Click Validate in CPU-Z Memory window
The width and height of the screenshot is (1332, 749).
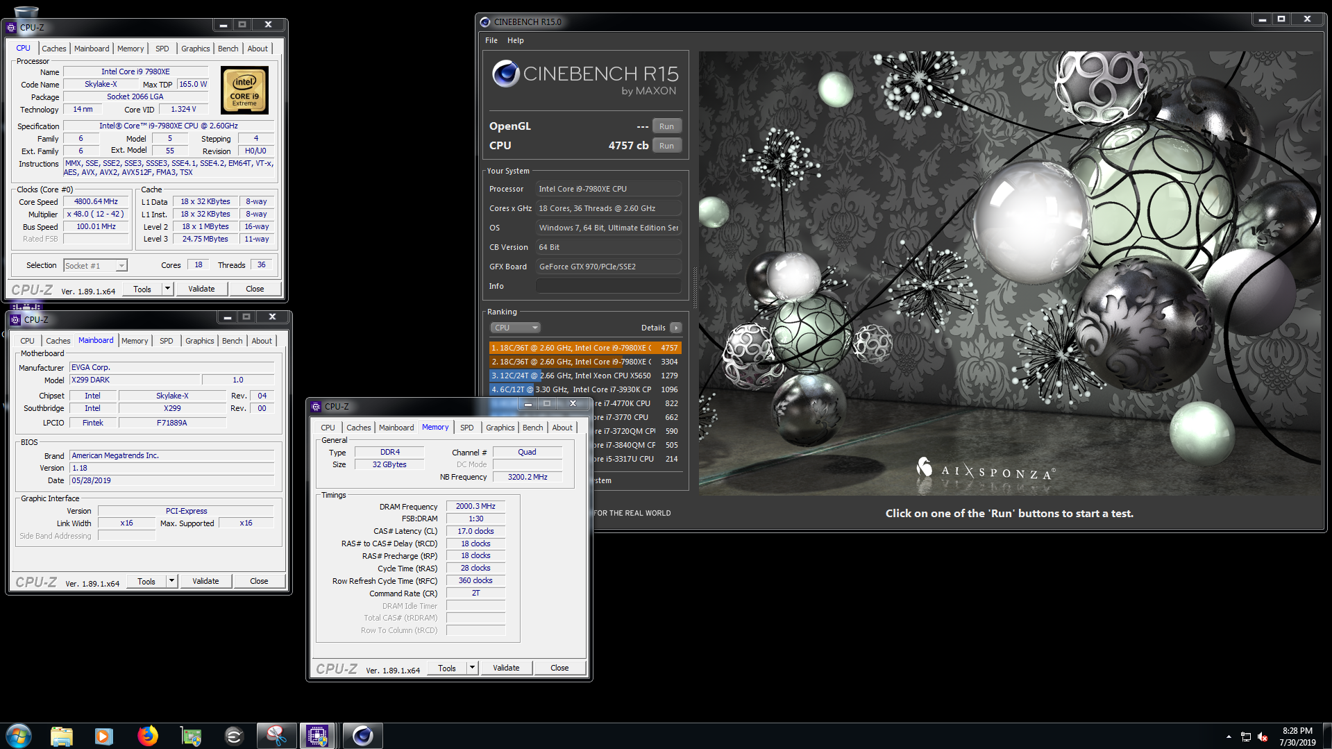coord(506,668)
